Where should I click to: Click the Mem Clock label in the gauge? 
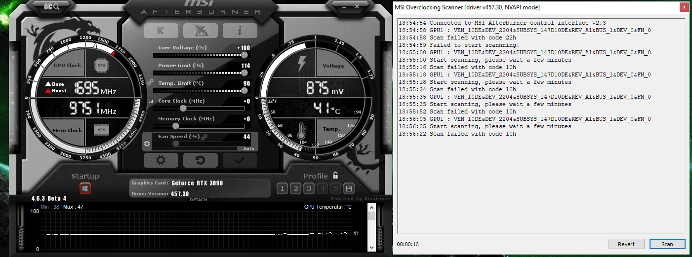[x=68, y=130]
